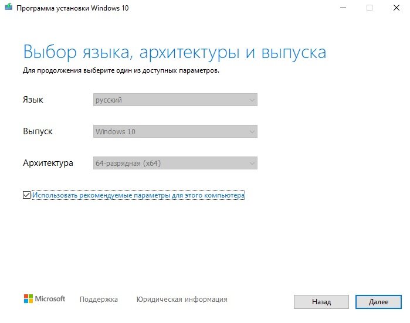
Task: Click the setup program title bar icon
Action: click(x=8, y=7)
